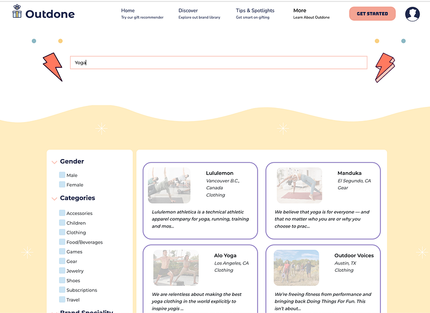
Task: Click the Lululemon card photo thumbnail
Action: tap(169, 185)
